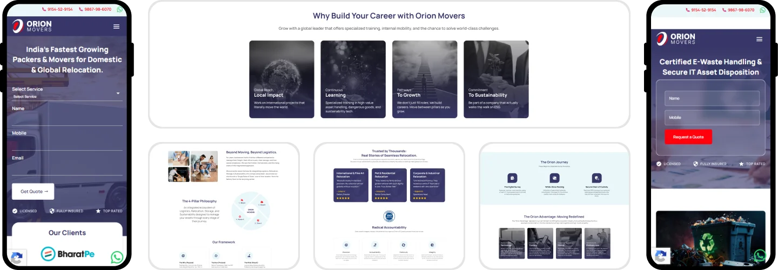
Task: Click 'The 4-Pillar Philosophy' heading
Action: tap(199, 201)
